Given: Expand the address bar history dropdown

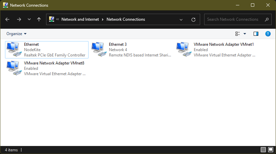Looking at the screenshot, I should 181,19.
